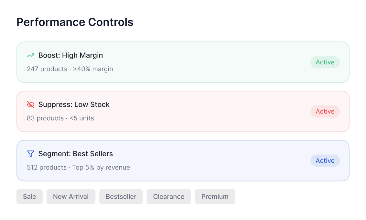Pick the Clearance tag chip

[169, 197]
